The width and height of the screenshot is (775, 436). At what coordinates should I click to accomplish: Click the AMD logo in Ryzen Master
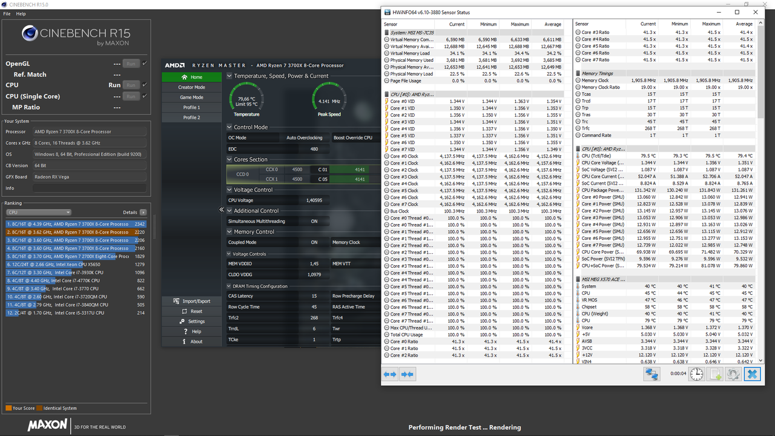pyautogui.click(x=176, y=65)
